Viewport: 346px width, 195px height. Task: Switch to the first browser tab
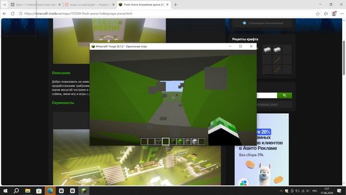(x=35, y=5)
